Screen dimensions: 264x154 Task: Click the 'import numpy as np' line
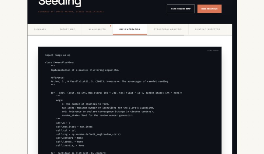[58, 55]
